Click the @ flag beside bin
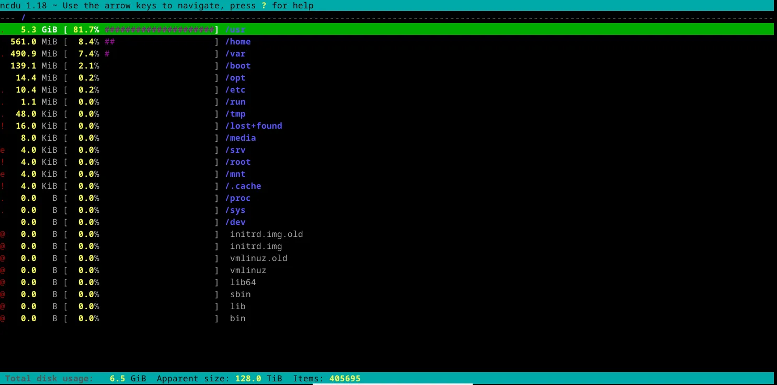The height and width of the screenshot is (385, 777). (3, 319)
